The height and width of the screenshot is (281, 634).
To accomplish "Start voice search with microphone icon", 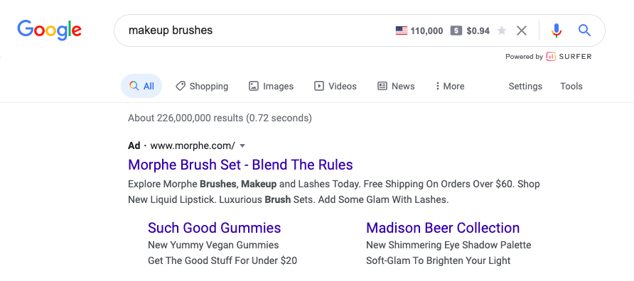I will pyautogui.click(x=557, y=31).
